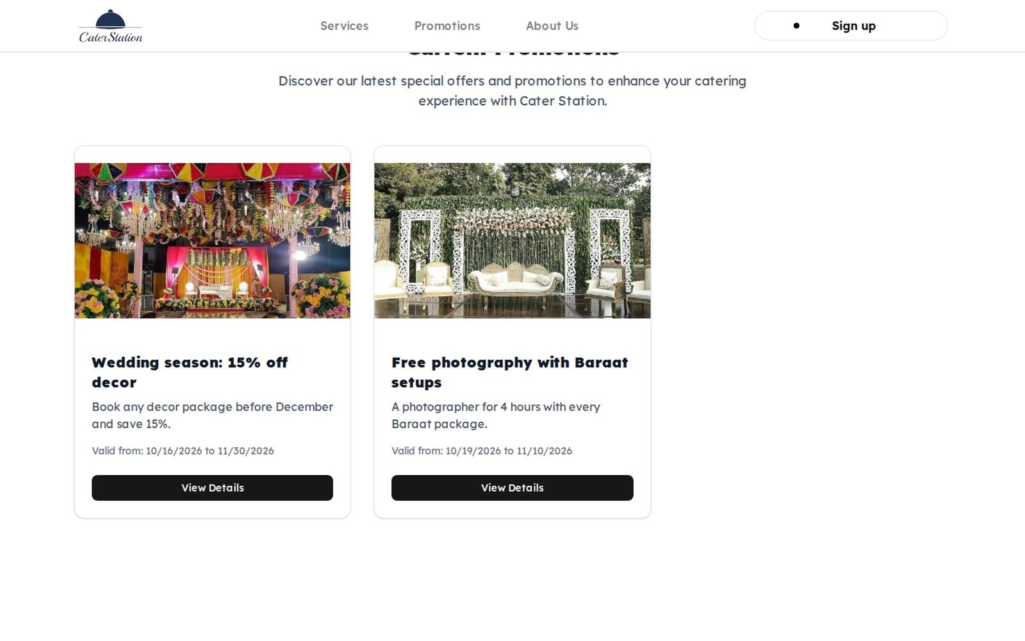Click 'A photographer for 4 hours' description

496,415
